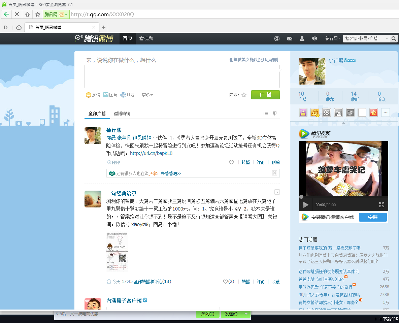This screenshot has width=399, height=323.
Task: Dismiss the 还有很多人也在说 suggestion bar
Action: (274, 173)
